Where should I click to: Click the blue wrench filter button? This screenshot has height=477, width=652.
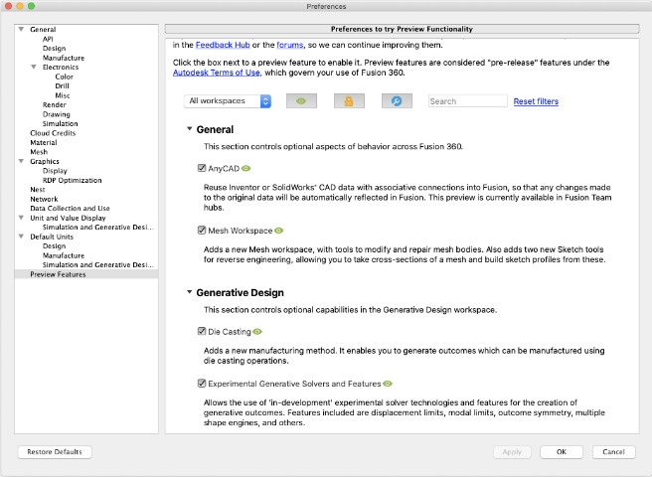(x=396, y=101)
